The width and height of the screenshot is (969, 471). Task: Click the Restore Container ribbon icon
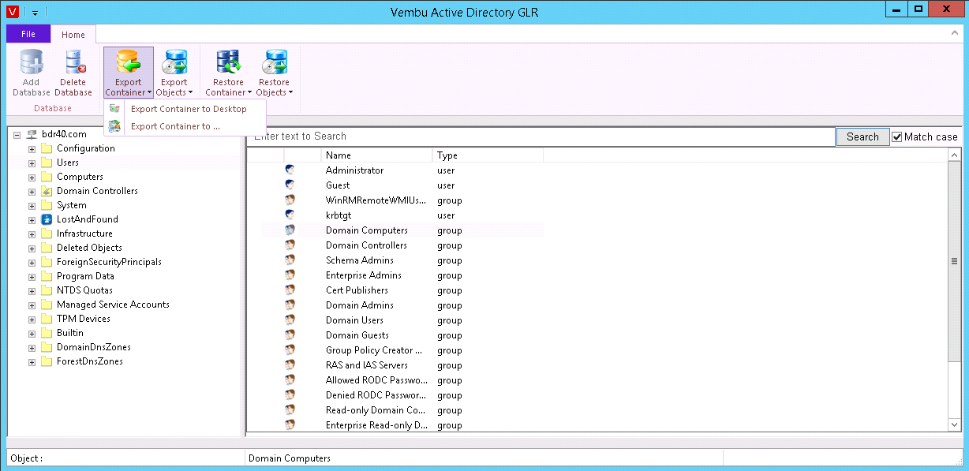click(x=228, y=62)
